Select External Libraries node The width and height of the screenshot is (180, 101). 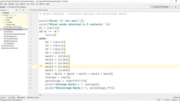pyautogui.click(x=7, y=46)
